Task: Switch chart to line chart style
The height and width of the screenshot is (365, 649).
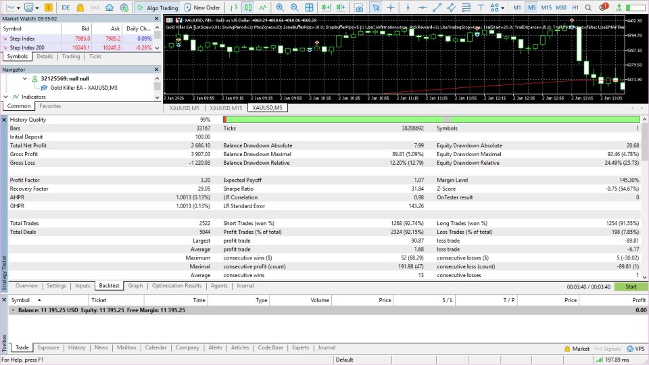Action: tap(263, 7)
